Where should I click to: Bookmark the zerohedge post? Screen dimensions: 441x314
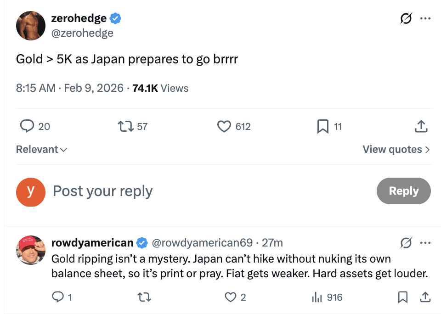coord(323,126)
